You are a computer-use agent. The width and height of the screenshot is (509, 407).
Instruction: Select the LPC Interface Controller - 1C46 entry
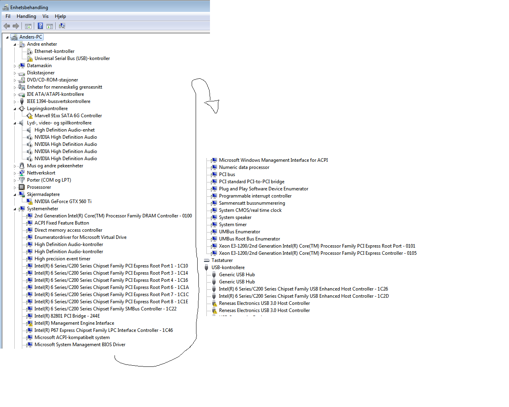[104, 330]
